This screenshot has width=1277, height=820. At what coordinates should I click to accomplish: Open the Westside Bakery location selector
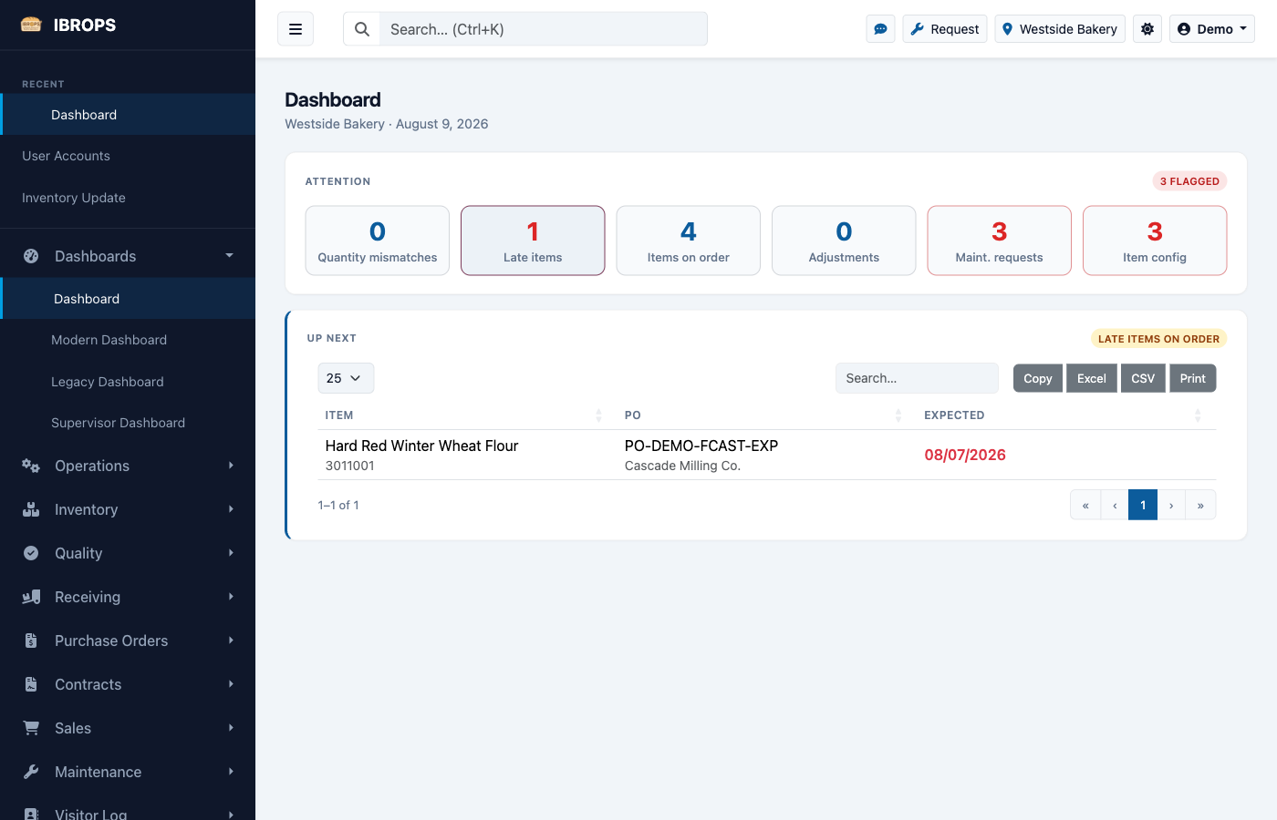1060,29
